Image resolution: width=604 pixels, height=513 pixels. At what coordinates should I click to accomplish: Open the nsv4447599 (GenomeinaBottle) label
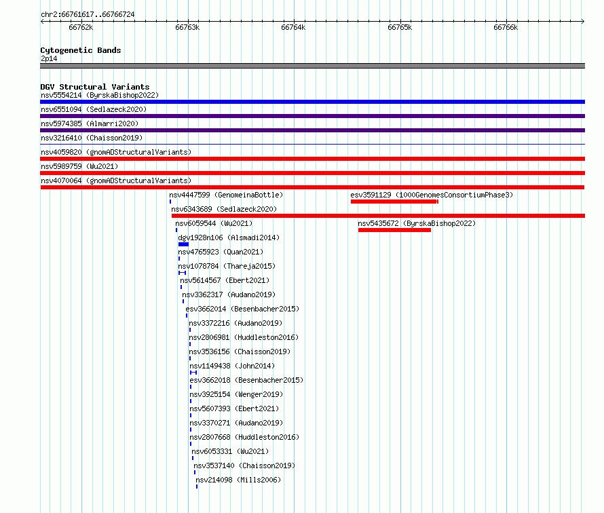226,195
